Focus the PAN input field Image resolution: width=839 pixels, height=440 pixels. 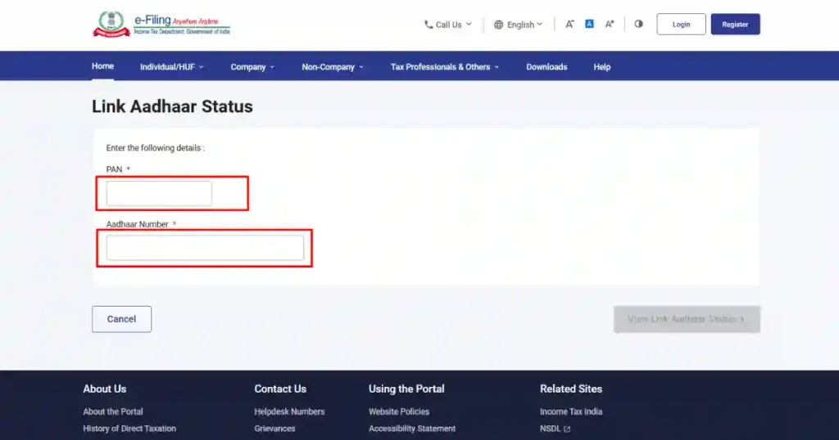159,193
